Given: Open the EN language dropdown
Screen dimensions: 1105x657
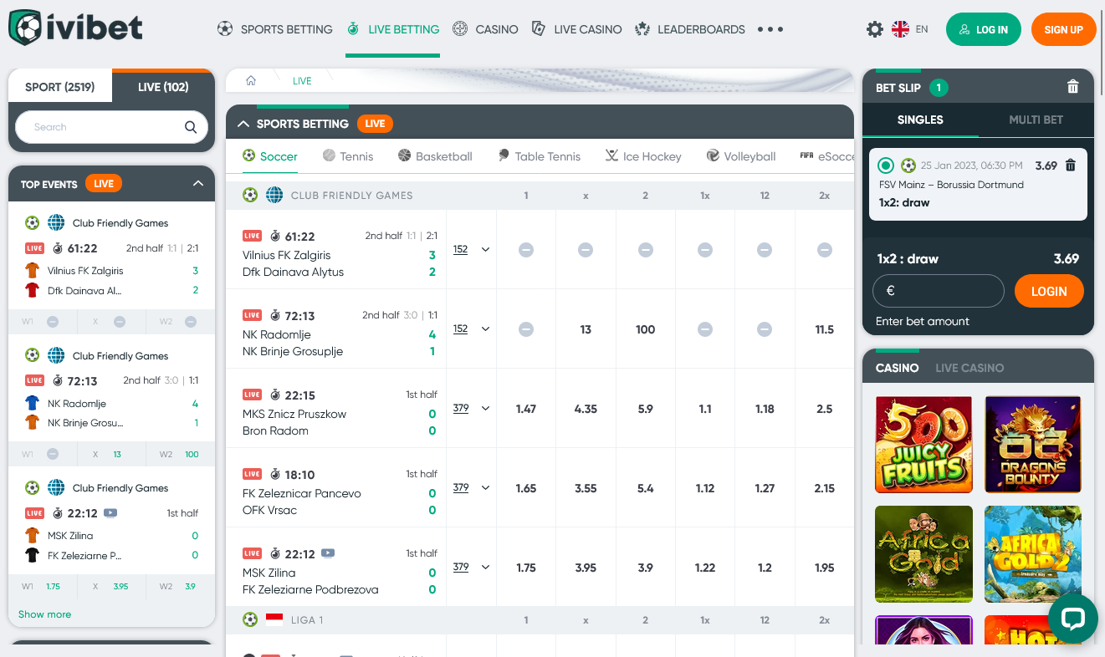Looking at the screenshot, I should 922,29.
